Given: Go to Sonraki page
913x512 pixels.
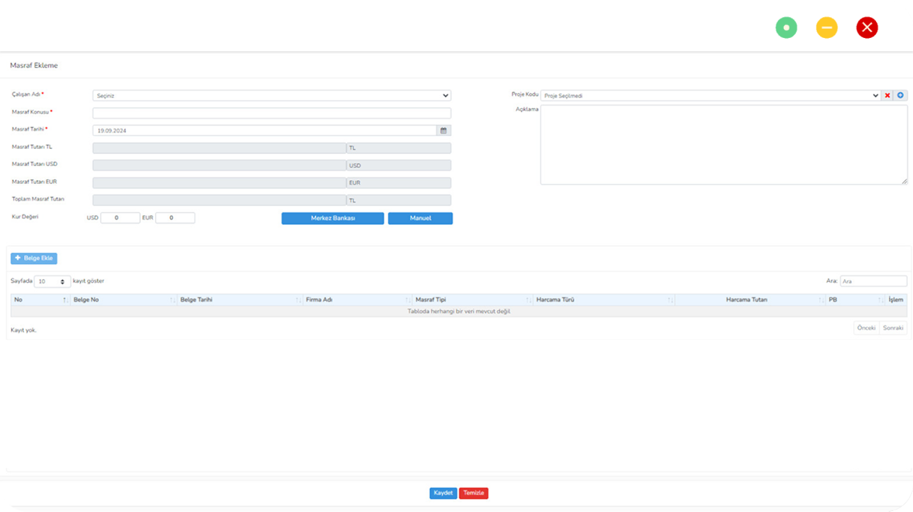Looking at the screenshot, I should coord(893,328).
